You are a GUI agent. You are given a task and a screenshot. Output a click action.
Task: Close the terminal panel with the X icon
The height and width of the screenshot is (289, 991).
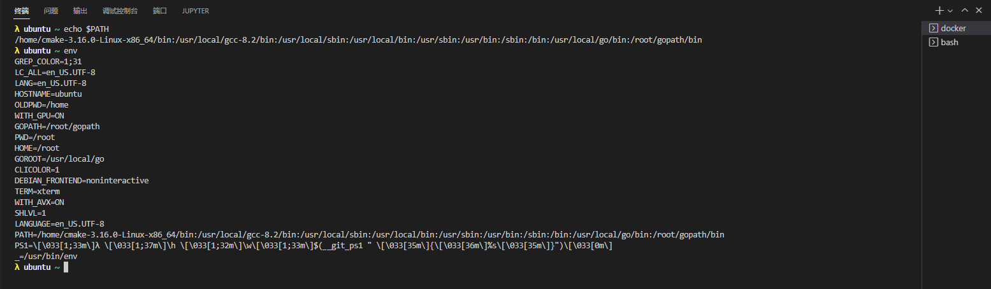[x=979, y=10]
